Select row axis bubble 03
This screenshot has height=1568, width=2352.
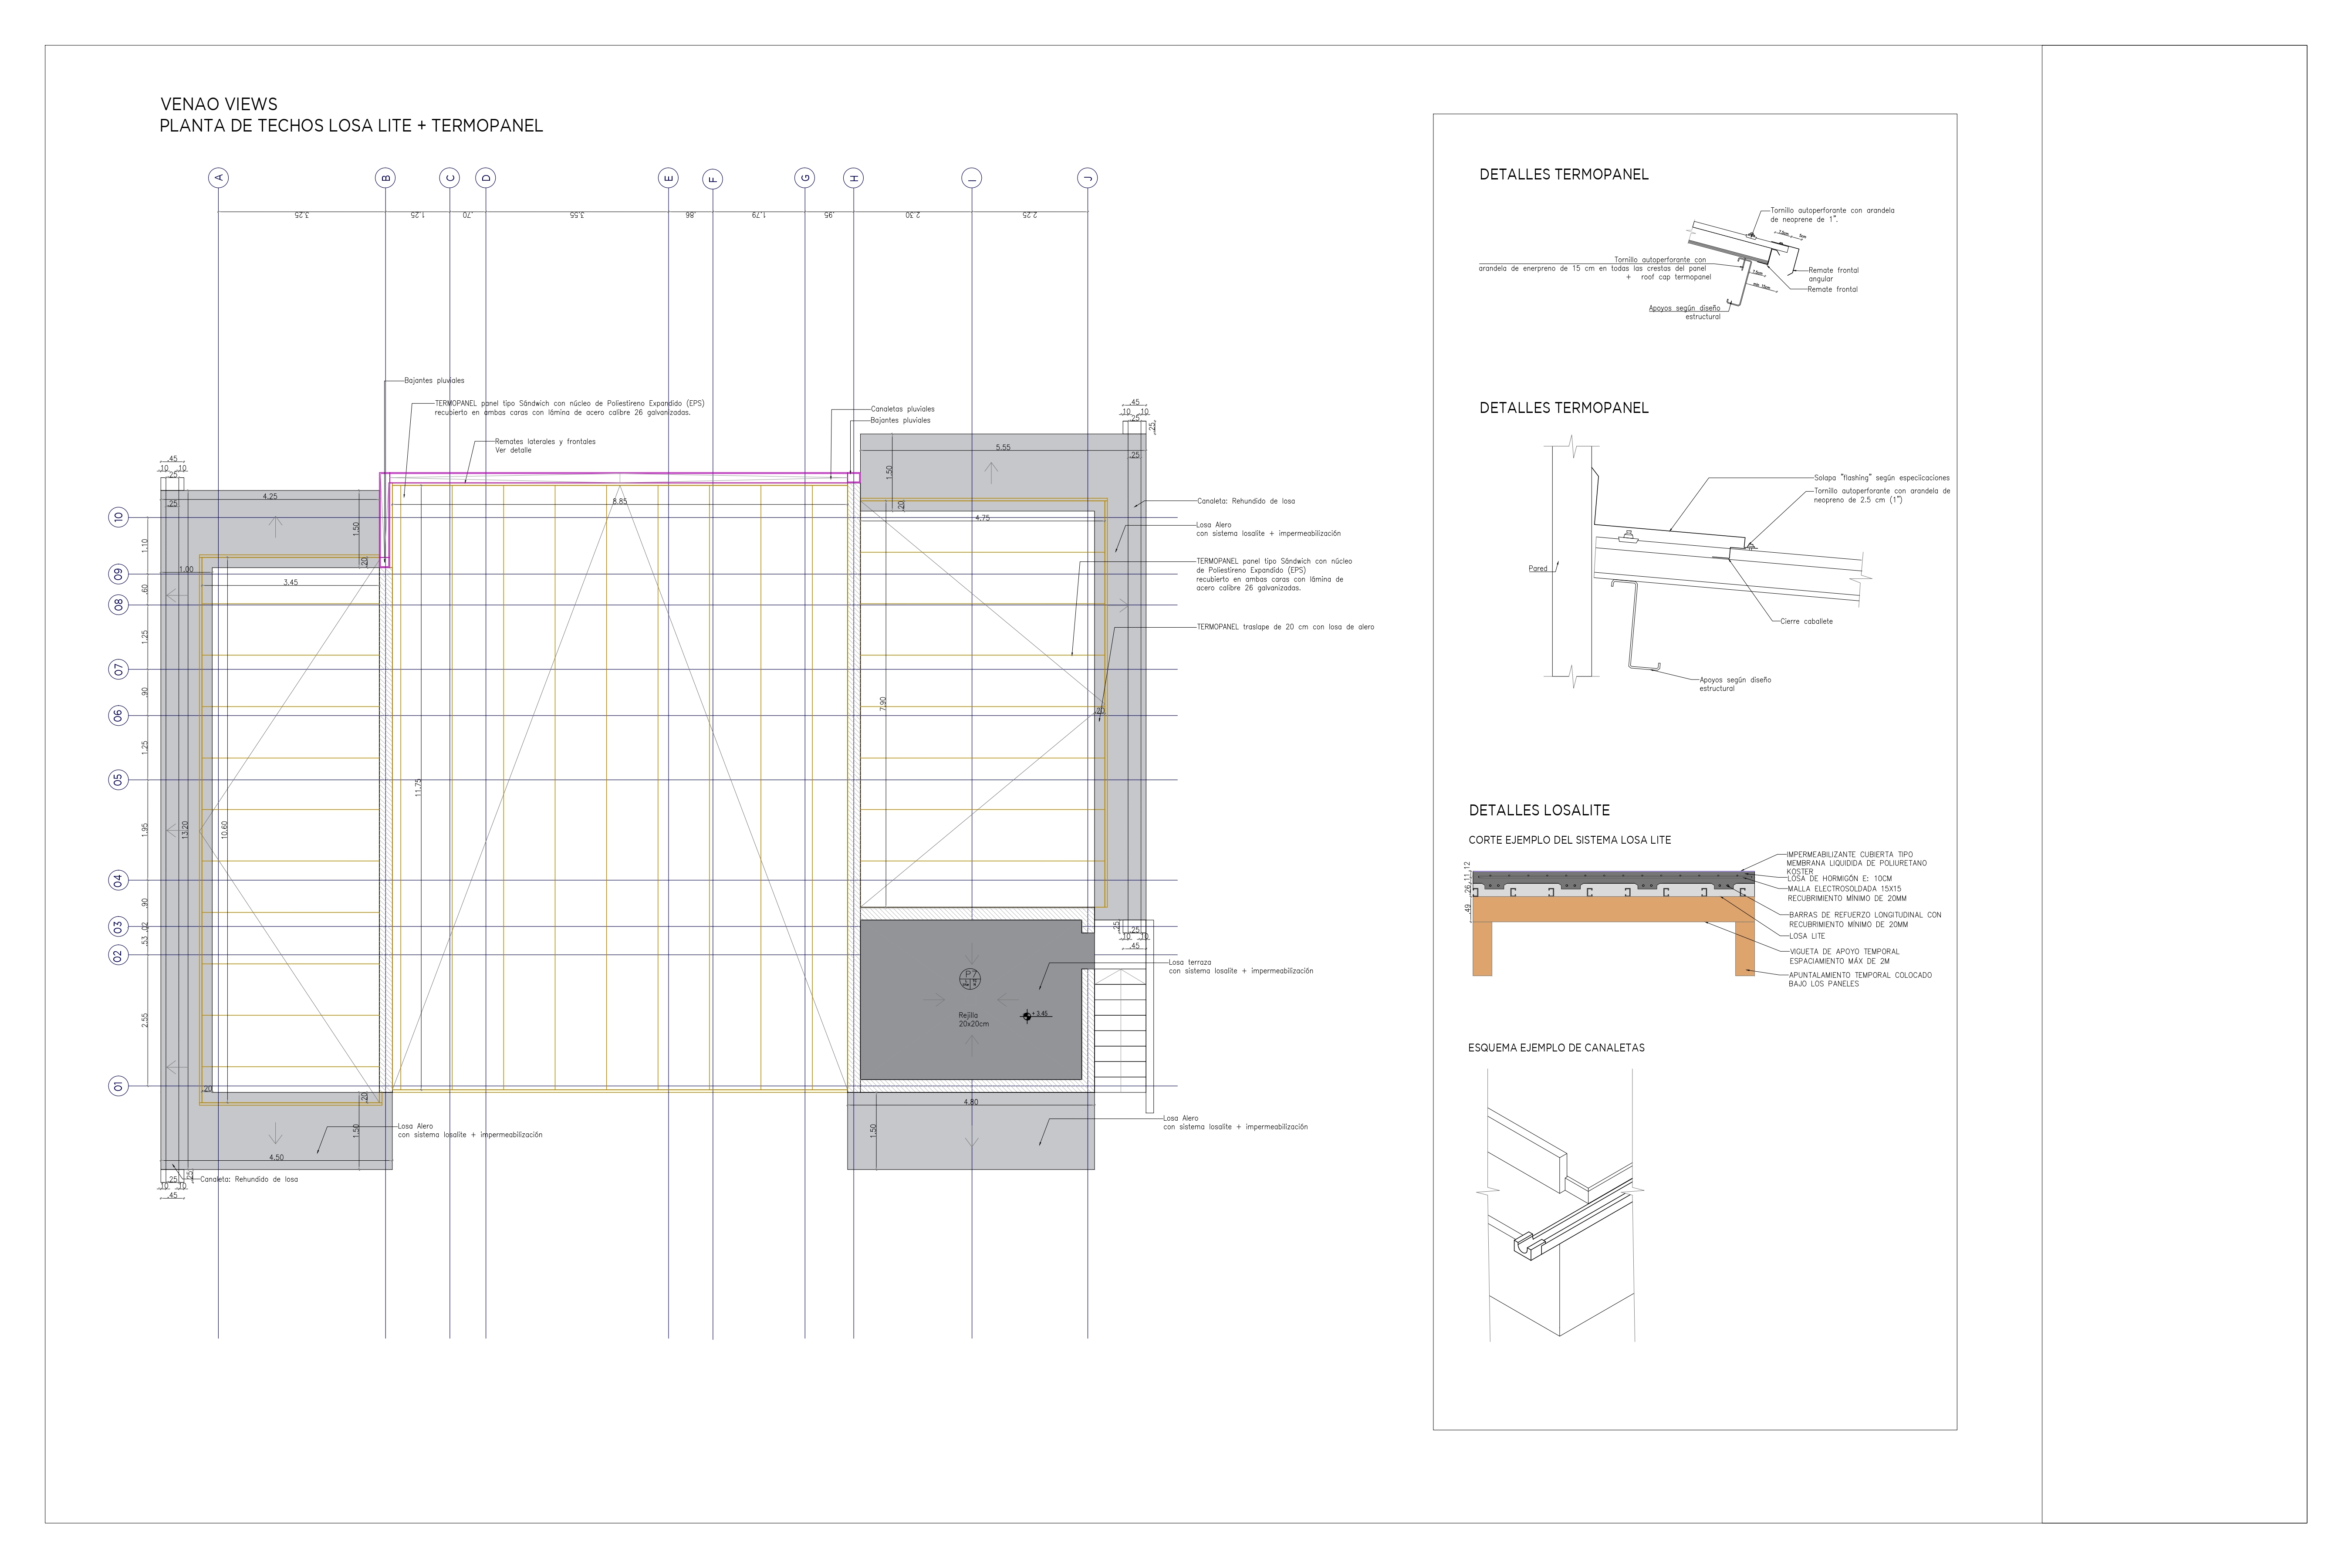click(118, 927)
